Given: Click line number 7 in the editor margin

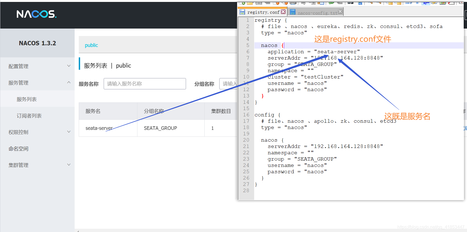Looking at the screenshot, I should point(248,58).
